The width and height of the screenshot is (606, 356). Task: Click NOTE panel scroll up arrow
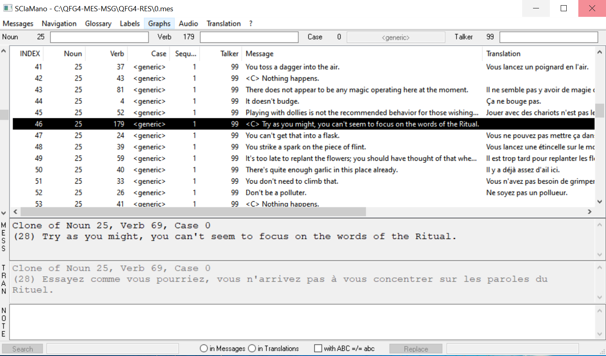(600, 310)
